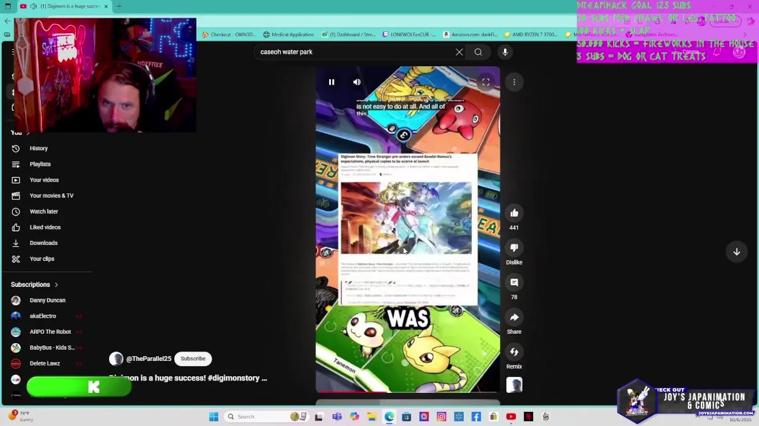The height and width of the screenshot is (426, 759).
Task: Open Delete Lawz channel
Action: (x=44, y=364)
